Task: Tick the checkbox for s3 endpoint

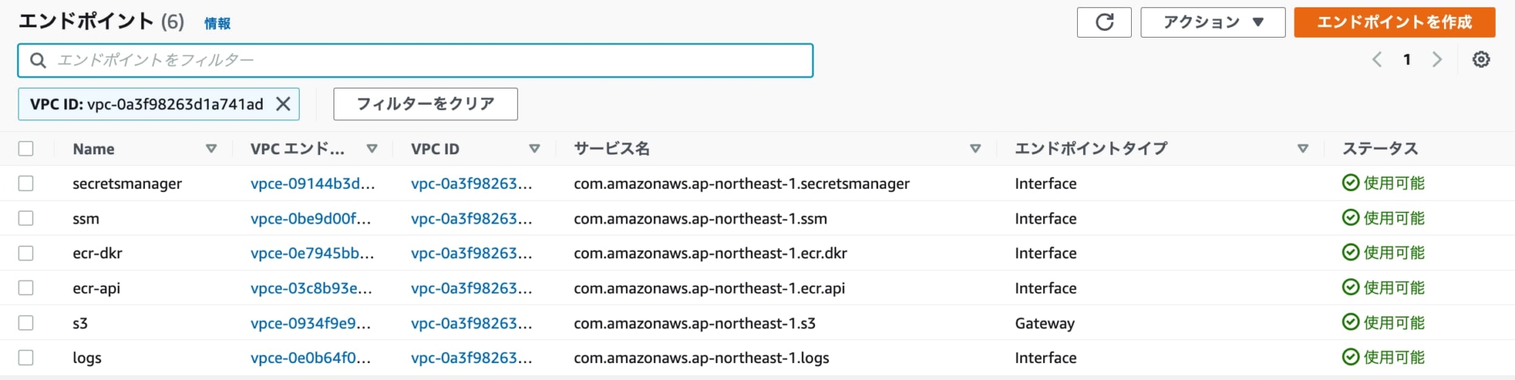Action: [26, 322]
